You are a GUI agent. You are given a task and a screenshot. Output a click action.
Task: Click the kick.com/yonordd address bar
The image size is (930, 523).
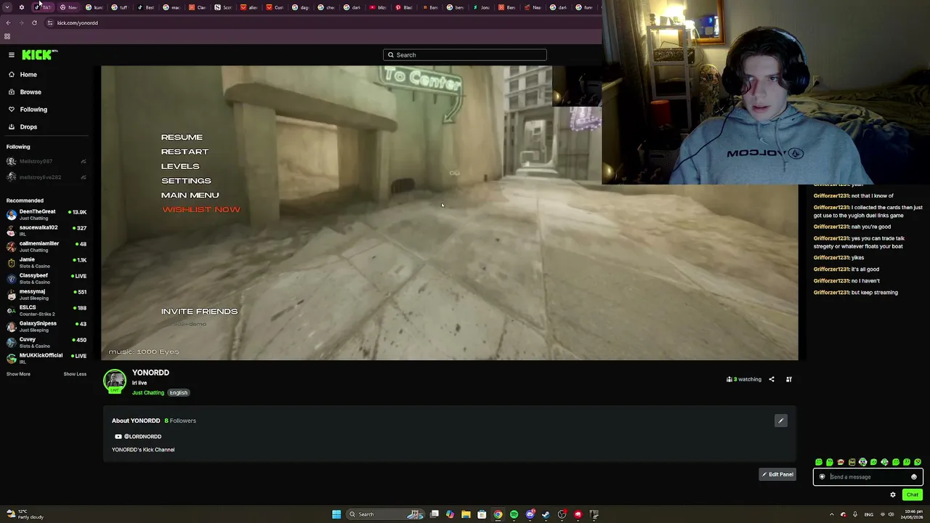tap(320, 23)
